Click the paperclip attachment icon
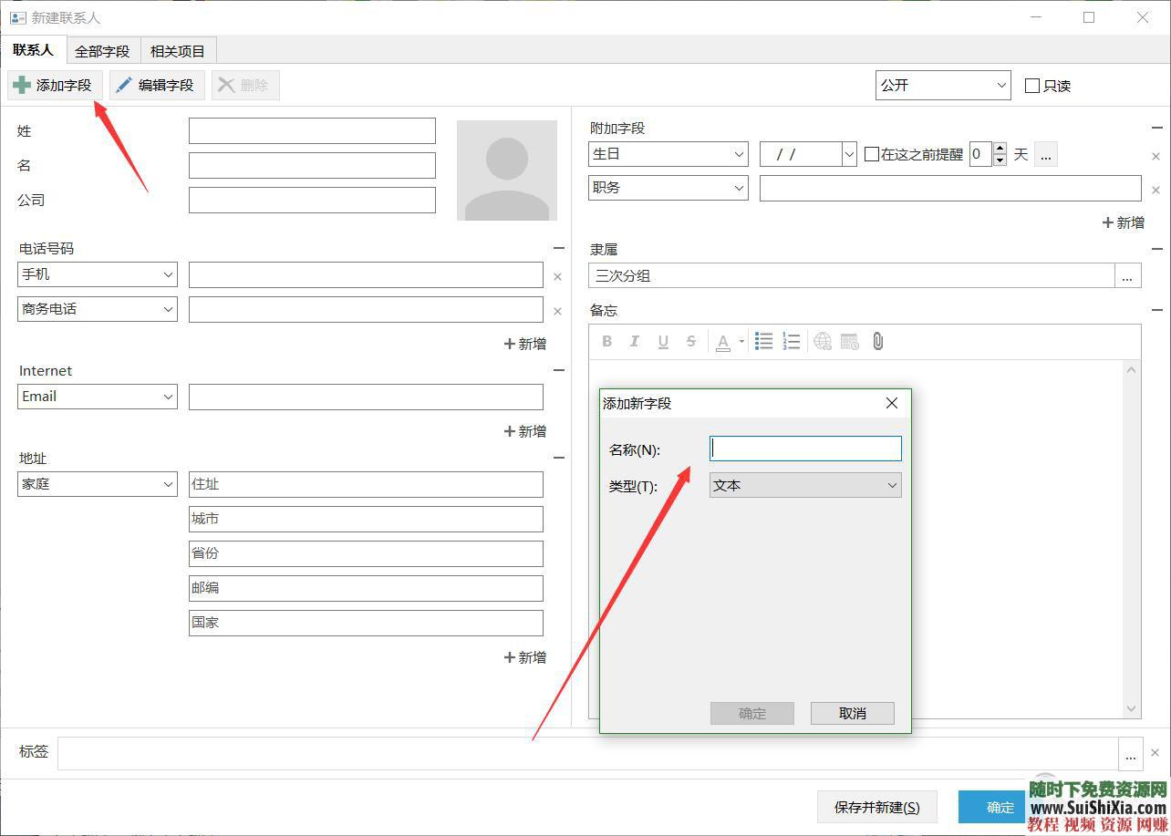 877,342
